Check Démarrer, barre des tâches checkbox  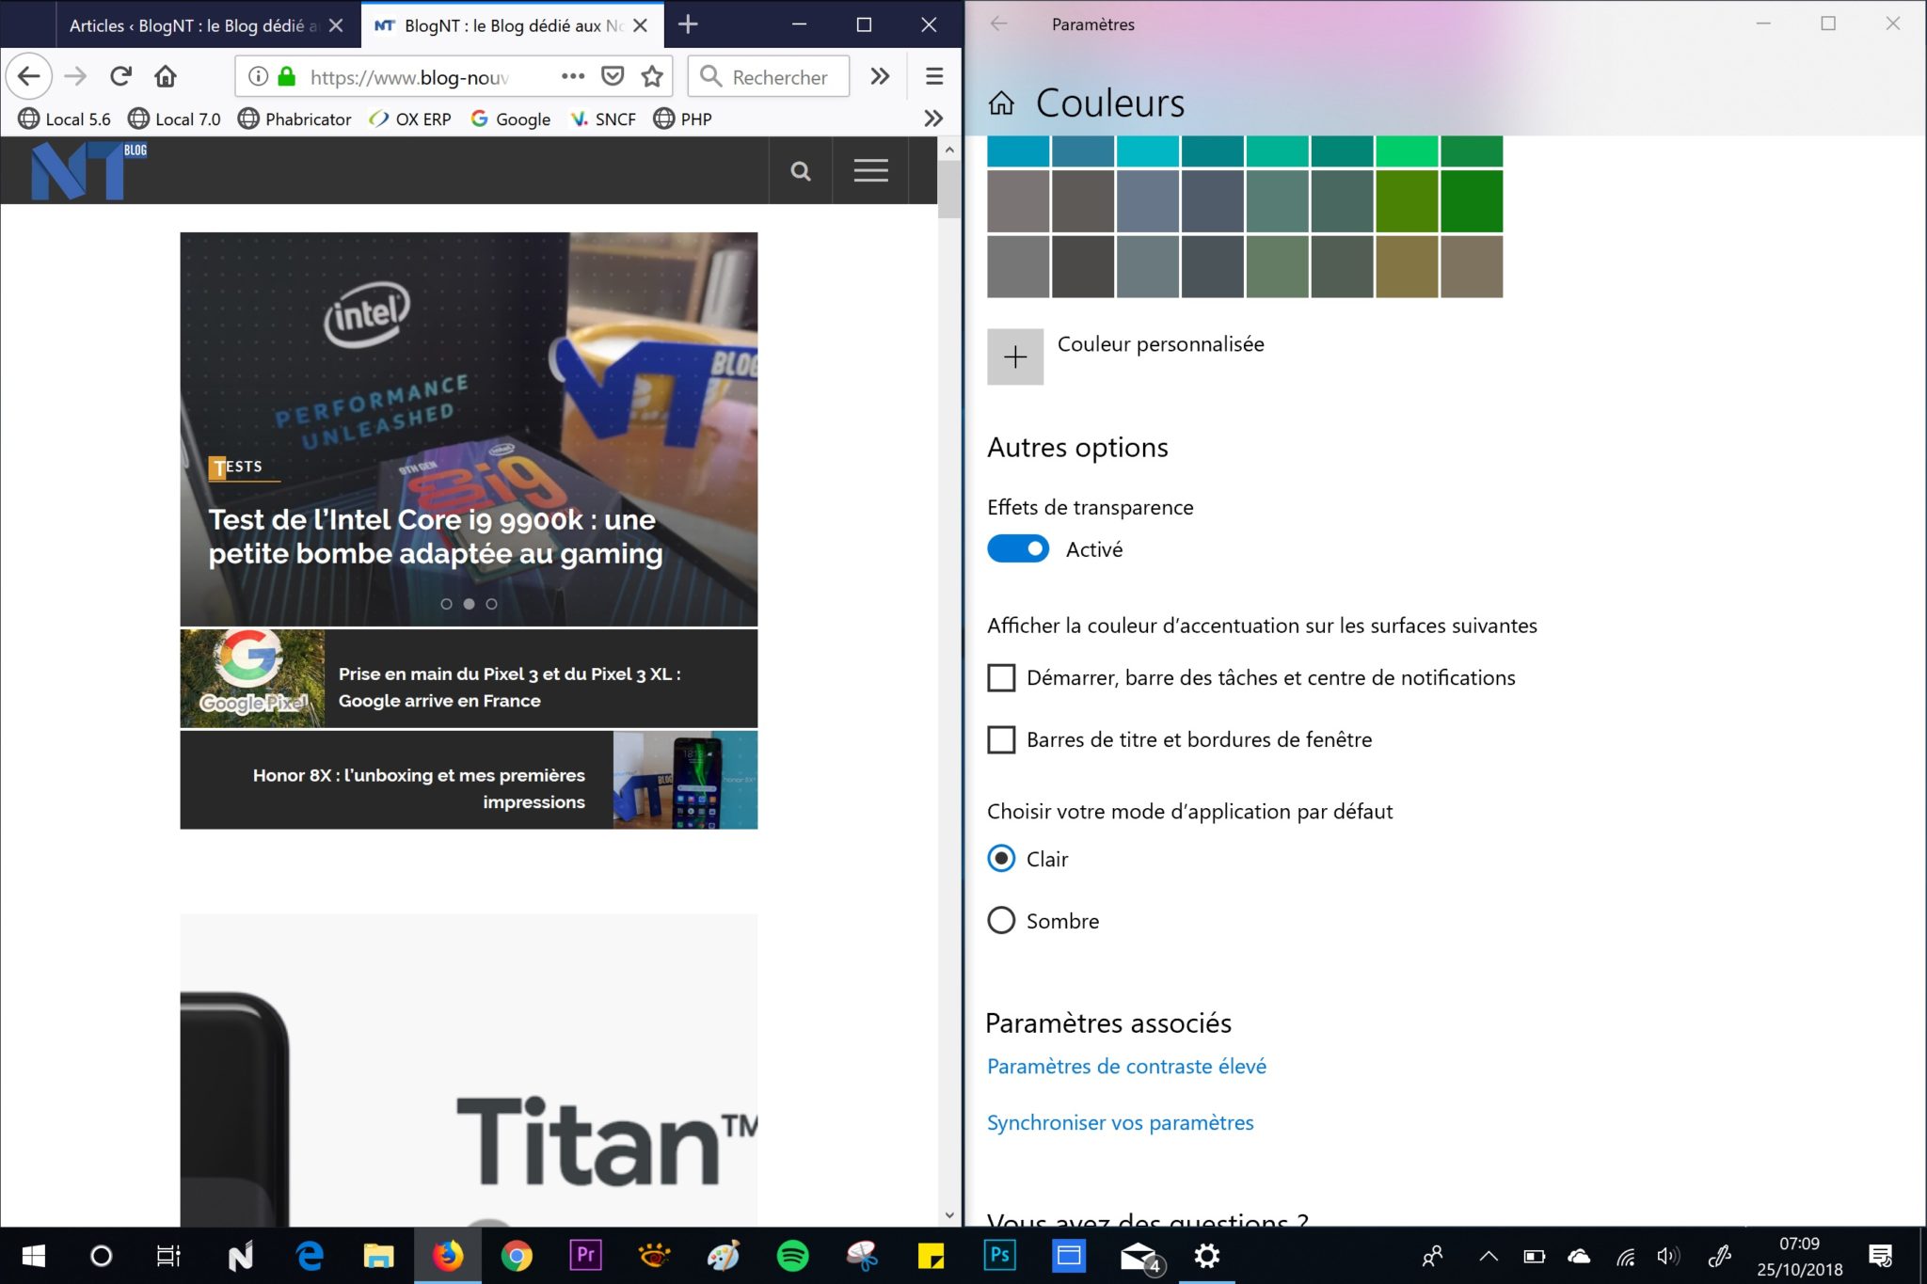(x=1001, y=677)
